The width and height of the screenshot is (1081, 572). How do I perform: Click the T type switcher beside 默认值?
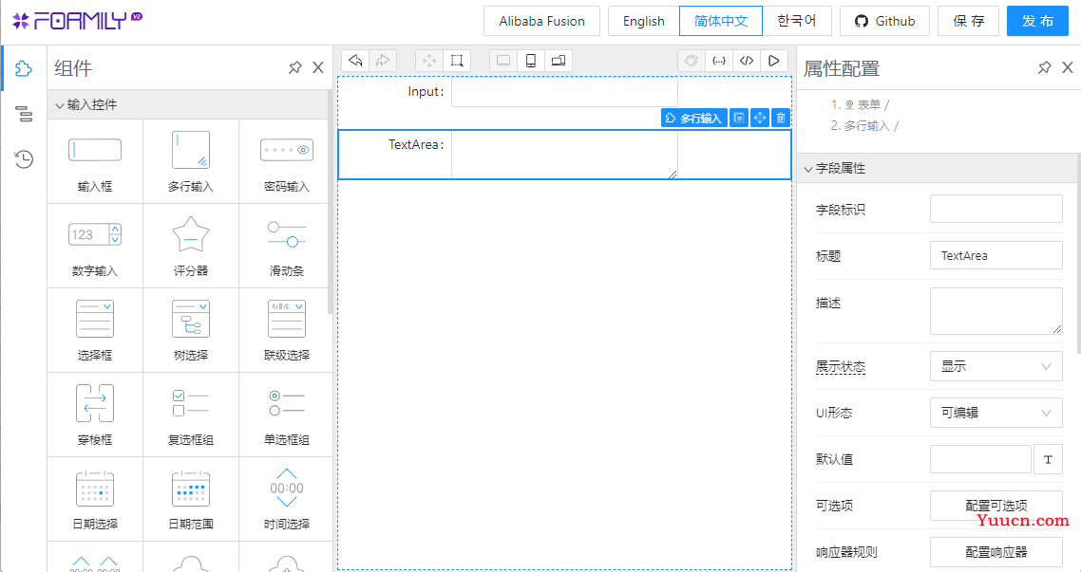1048,459
